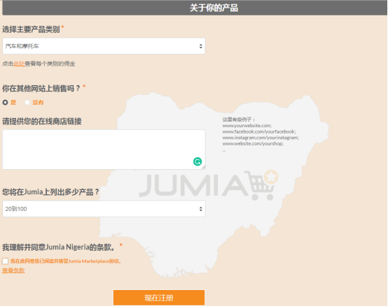388x306 pixels.
Task: Click the 此处 commission link
Action: coord(19,64)
